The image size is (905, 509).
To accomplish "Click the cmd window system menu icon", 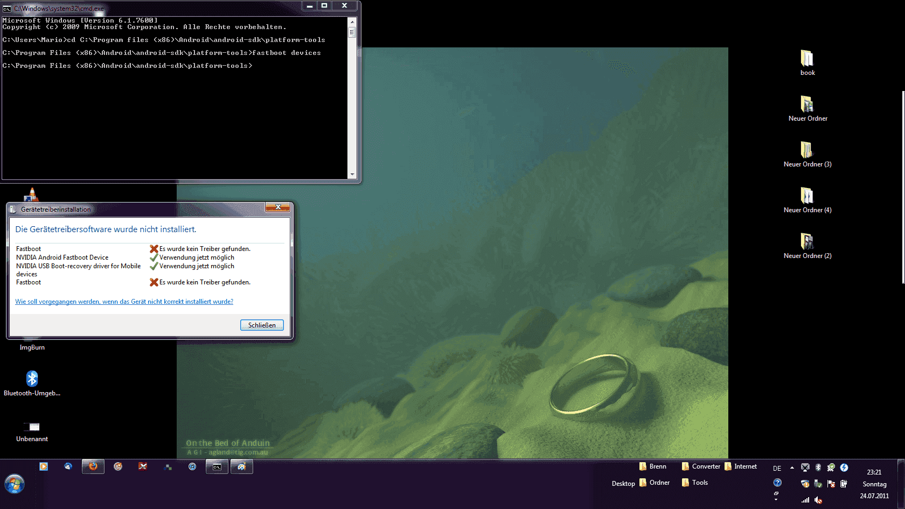I will point(7,9).
